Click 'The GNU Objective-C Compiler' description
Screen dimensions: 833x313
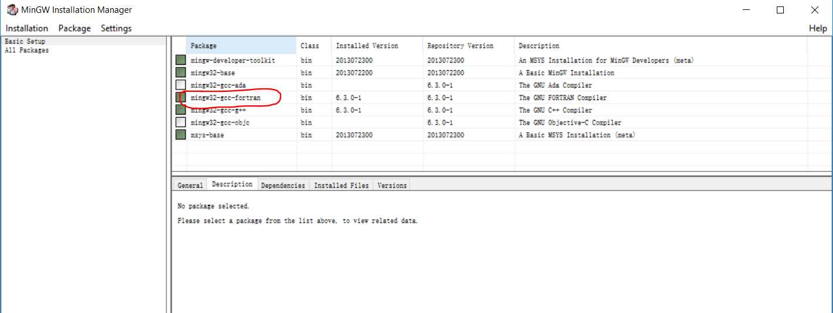click(570, 123)
